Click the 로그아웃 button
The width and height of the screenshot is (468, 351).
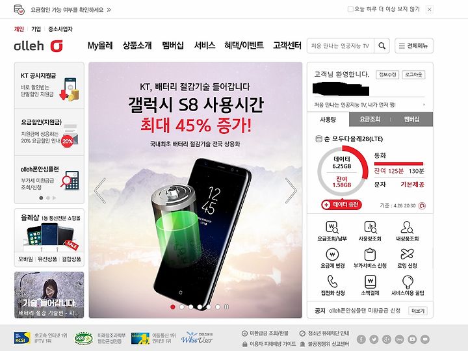tap(413, 75)
